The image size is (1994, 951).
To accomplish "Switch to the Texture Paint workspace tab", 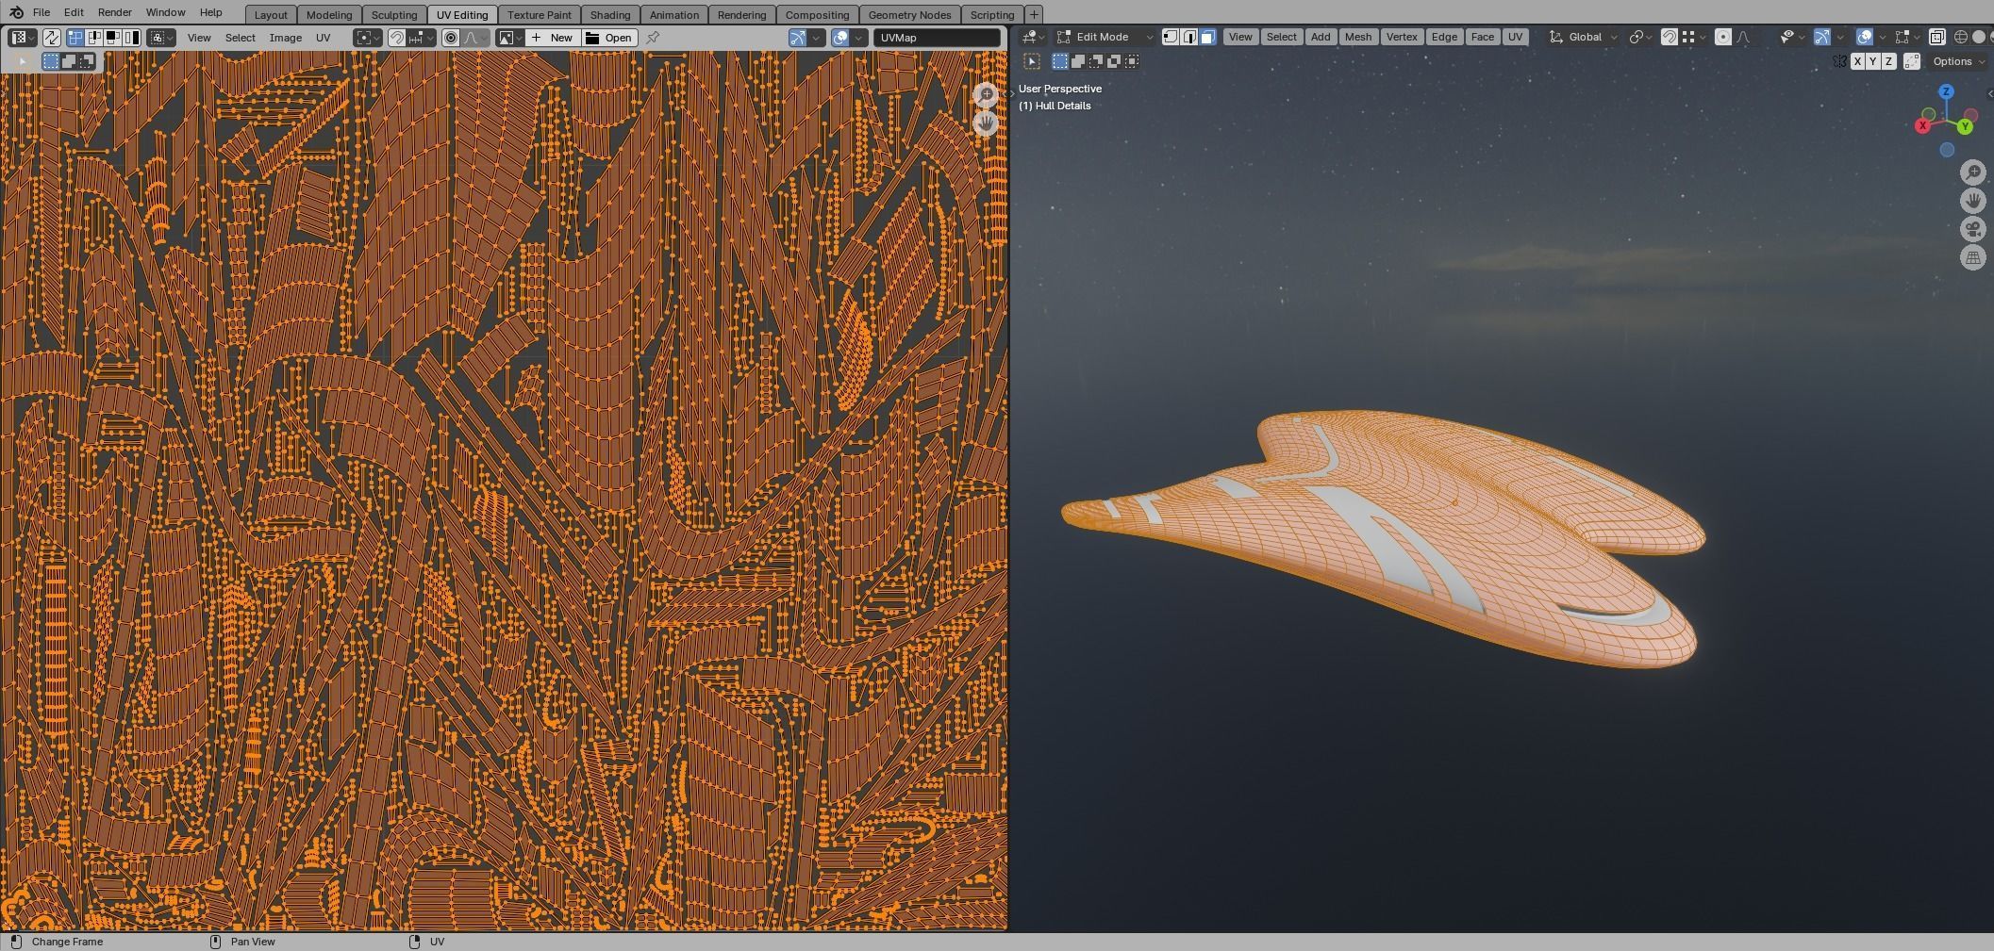I will tap(539, 15).
